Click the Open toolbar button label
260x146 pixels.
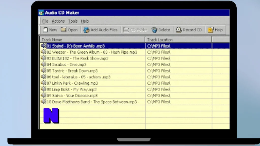73,30
